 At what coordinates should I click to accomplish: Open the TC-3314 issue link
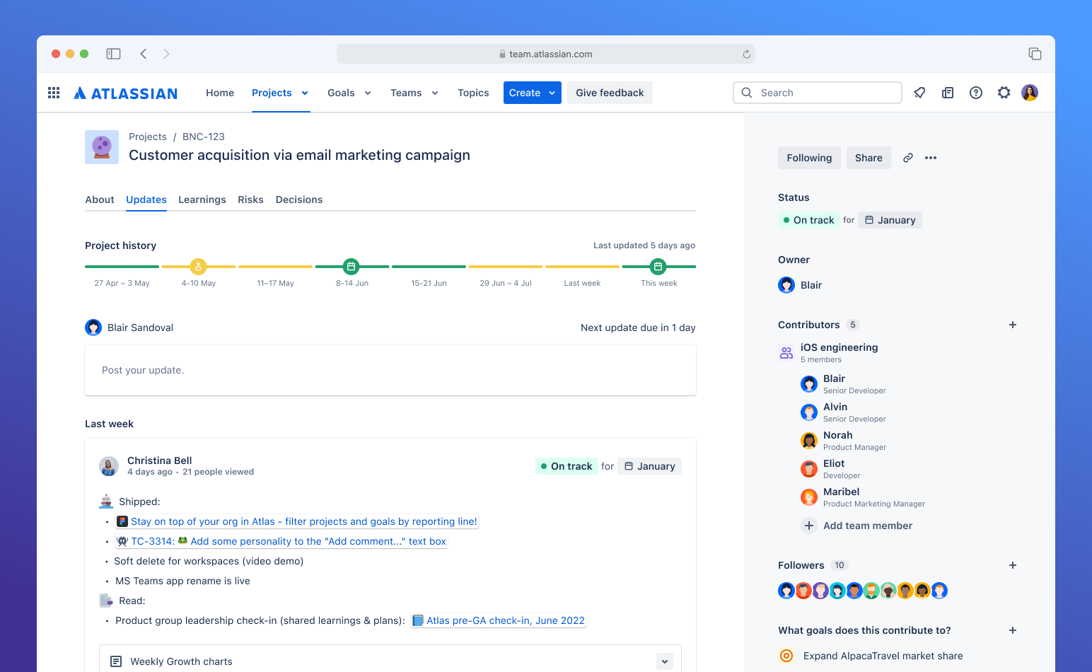[281, 541]
